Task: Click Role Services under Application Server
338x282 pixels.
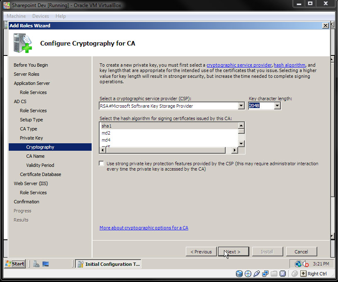Action: point(33,92)
